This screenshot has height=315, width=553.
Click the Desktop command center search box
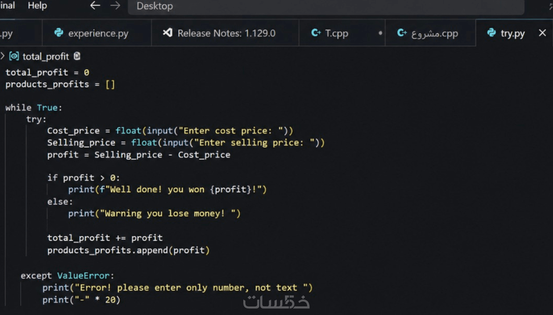point(326,6)
